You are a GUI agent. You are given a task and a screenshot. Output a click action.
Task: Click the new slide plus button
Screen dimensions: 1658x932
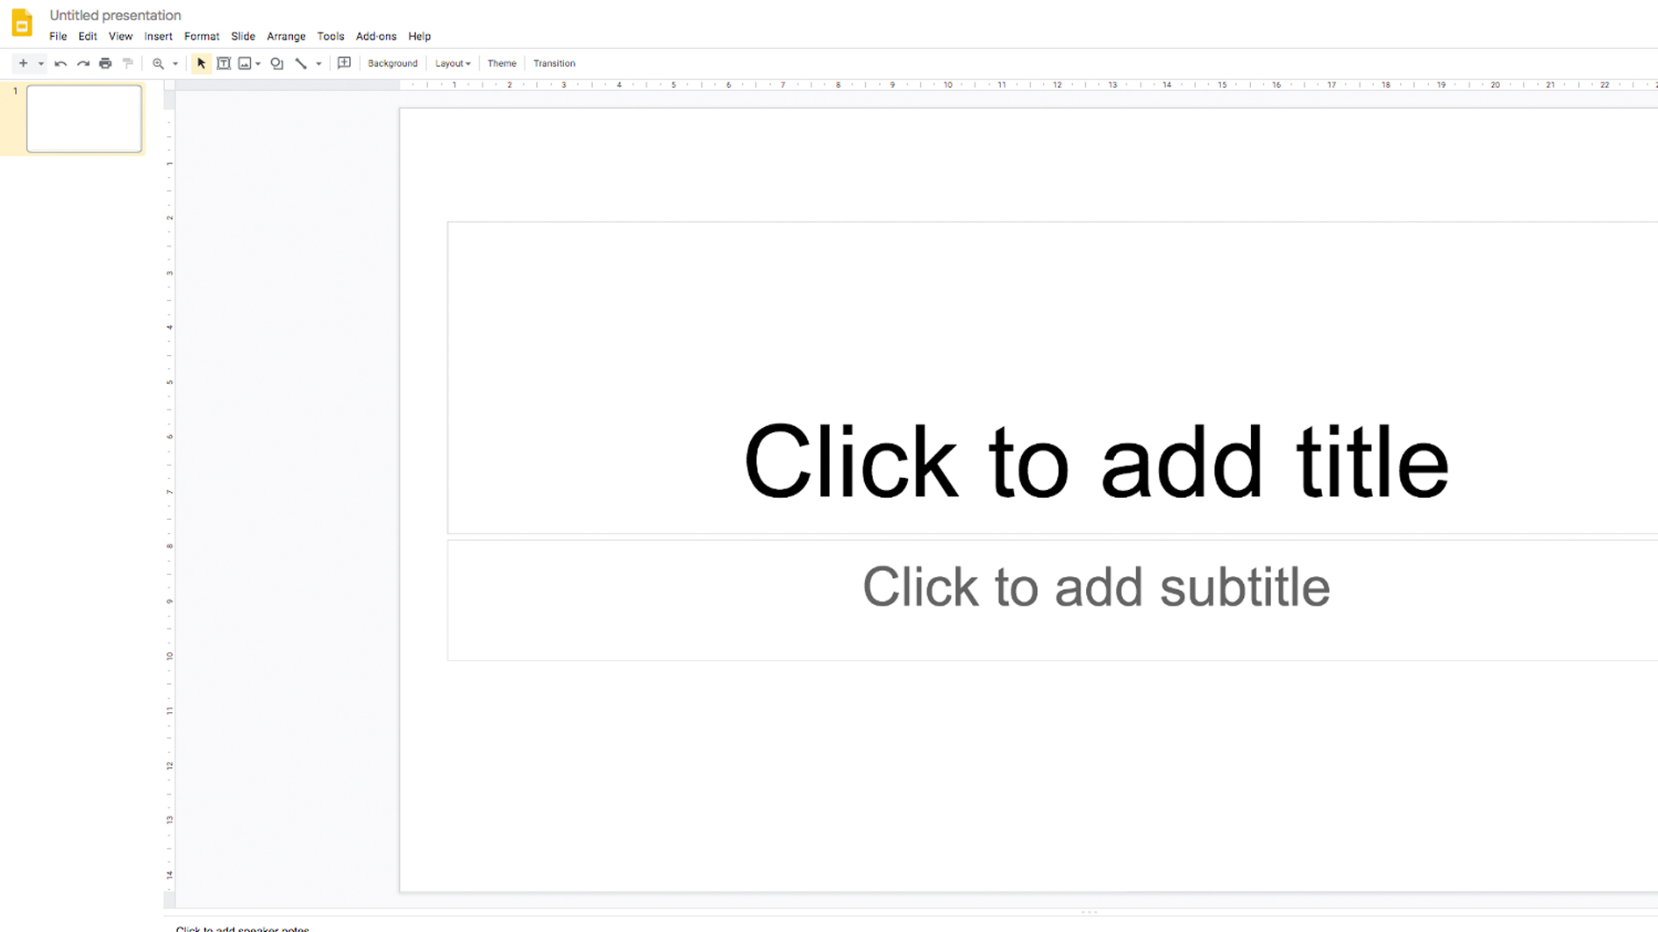pos(24,63)
